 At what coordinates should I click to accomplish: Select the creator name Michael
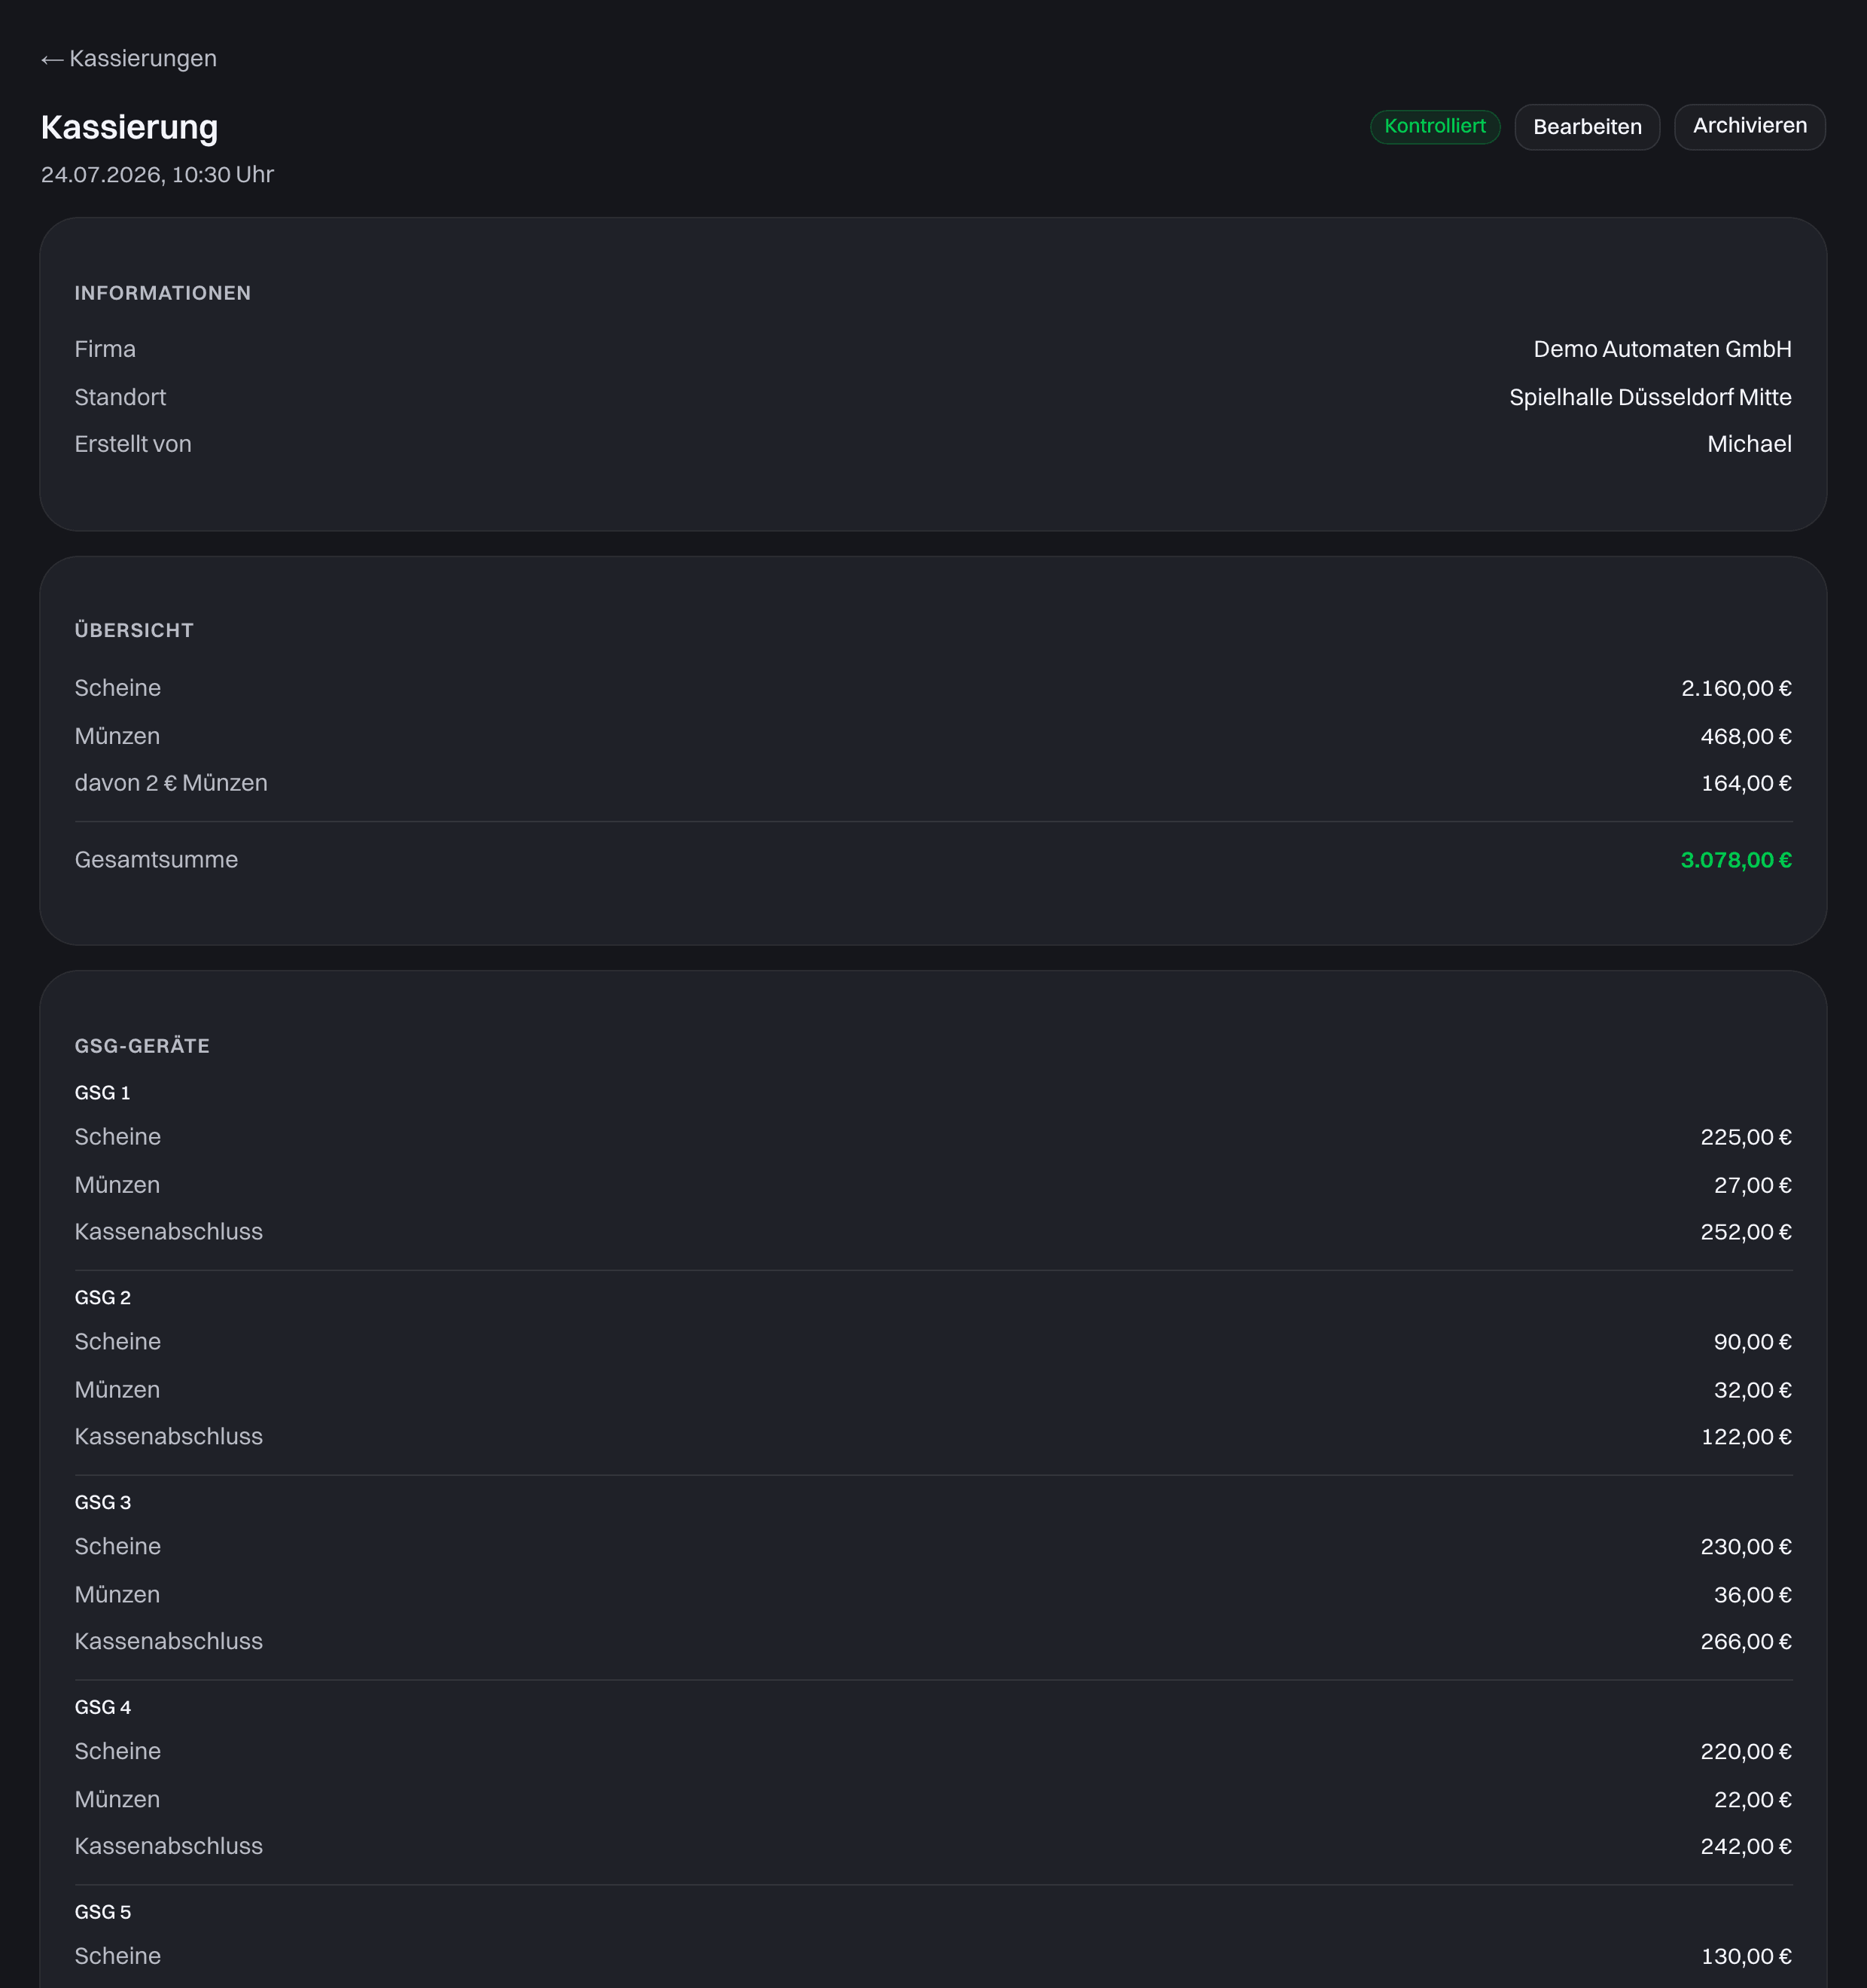[1749, 444]
